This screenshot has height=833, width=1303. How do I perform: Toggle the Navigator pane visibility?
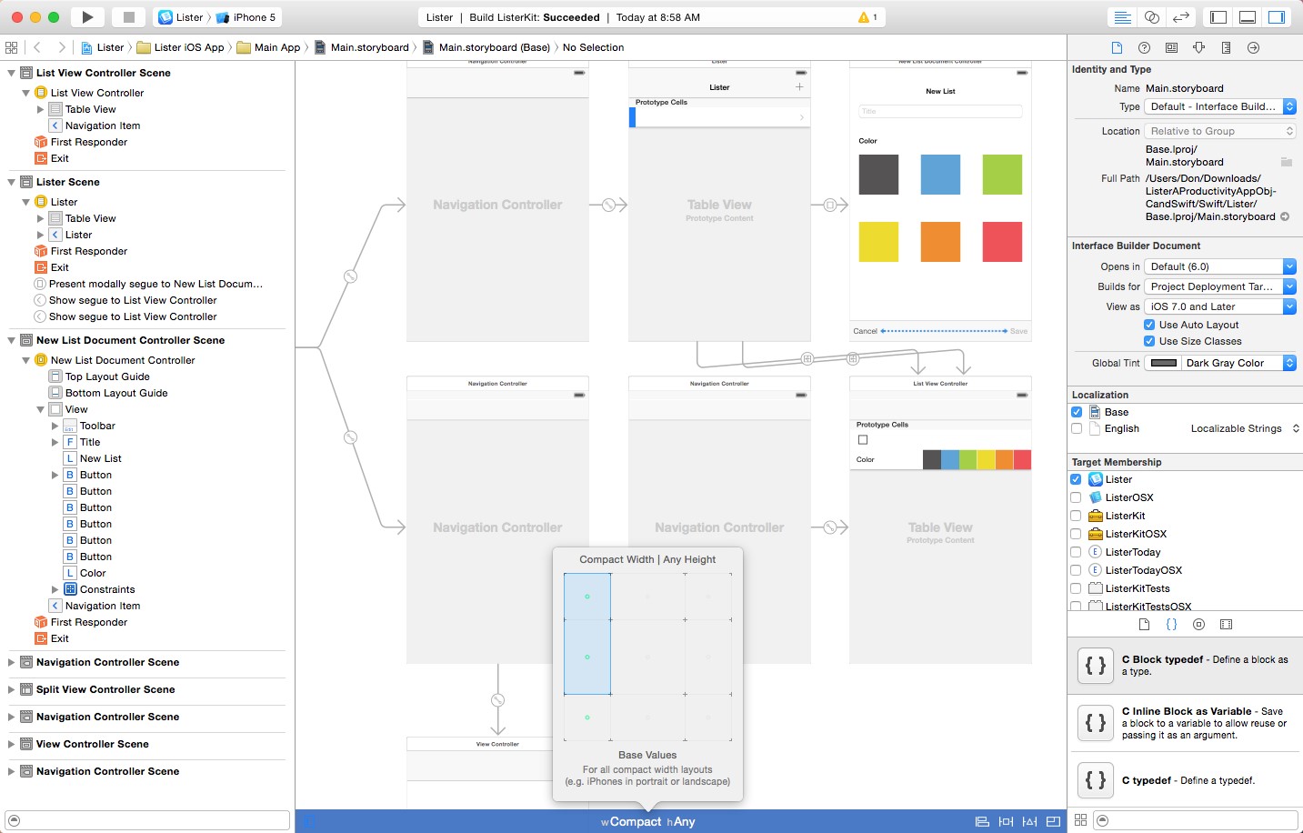(x=1218, y=17)
